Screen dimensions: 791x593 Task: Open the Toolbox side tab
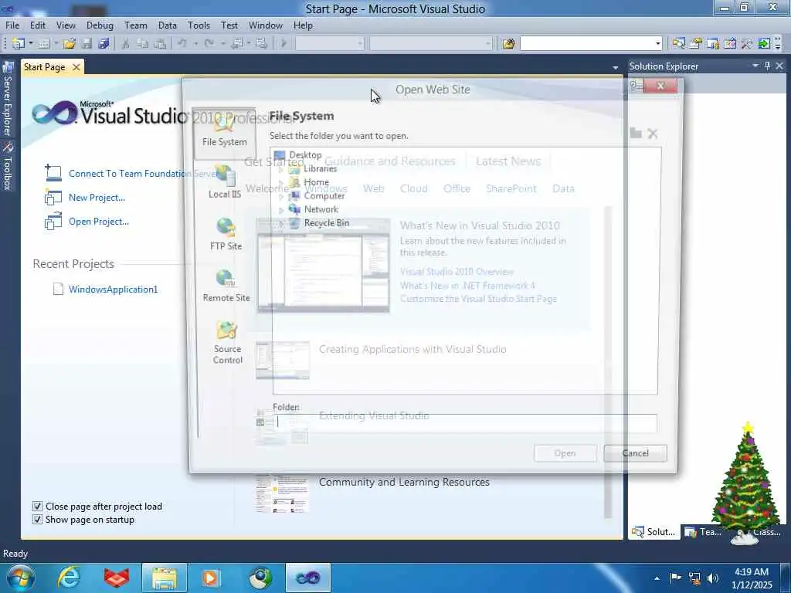tap(7, 167)
